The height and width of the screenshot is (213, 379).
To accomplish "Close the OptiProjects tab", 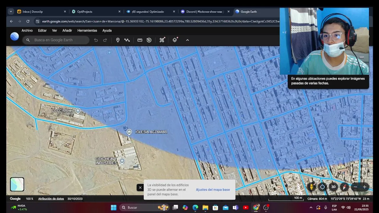I will point(119,12).
